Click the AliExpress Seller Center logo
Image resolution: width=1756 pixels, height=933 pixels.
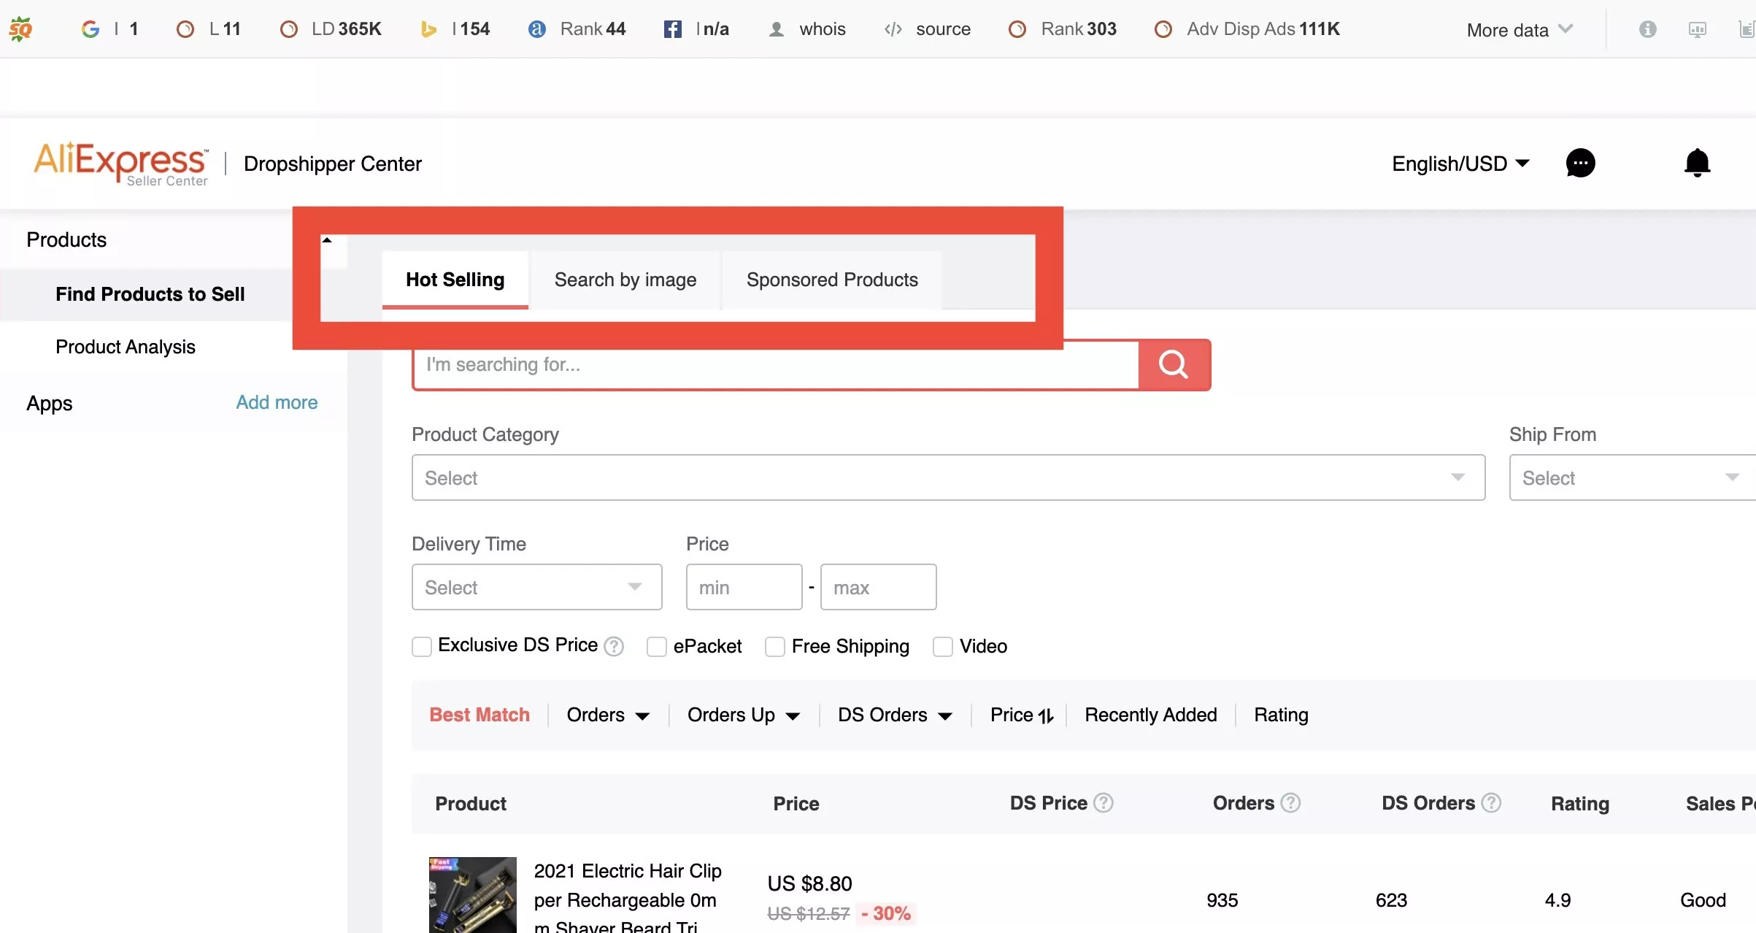click(x=120, y=163)
